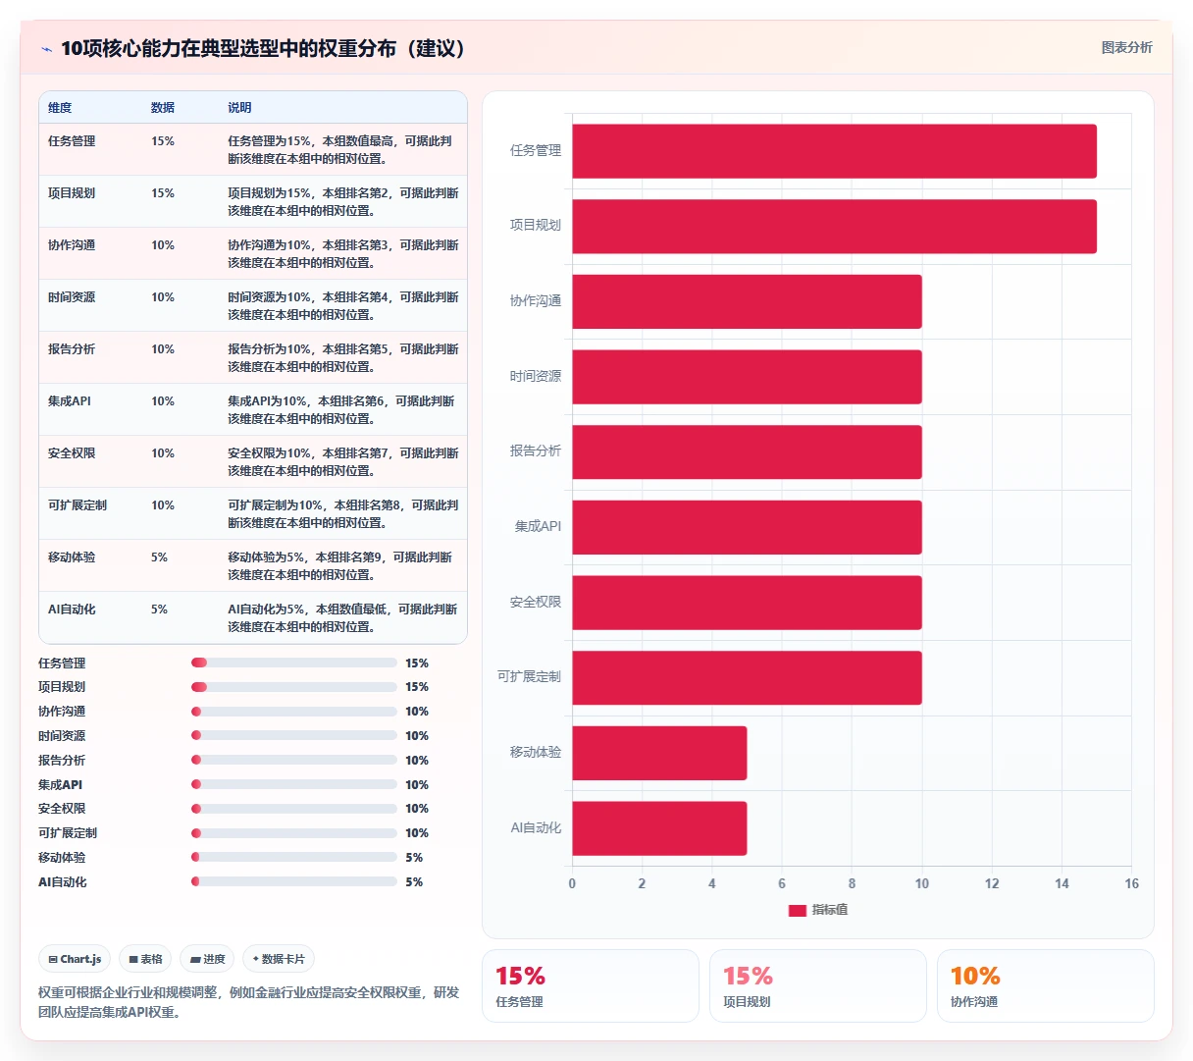Screen dimensions: 1193x1061
Task: Click the 安全权限 bar in chart
Action: pos(747,603)
